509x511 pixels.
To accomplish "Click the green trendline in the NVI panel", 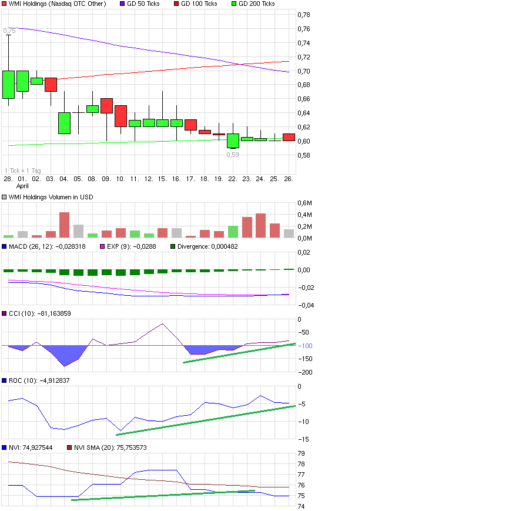I will [163, 495].
